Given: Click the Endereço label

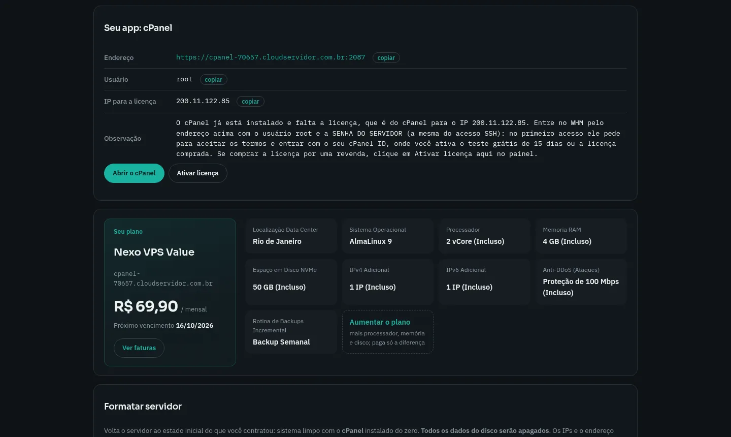Looking at the screenshot, I should [119, 58].
